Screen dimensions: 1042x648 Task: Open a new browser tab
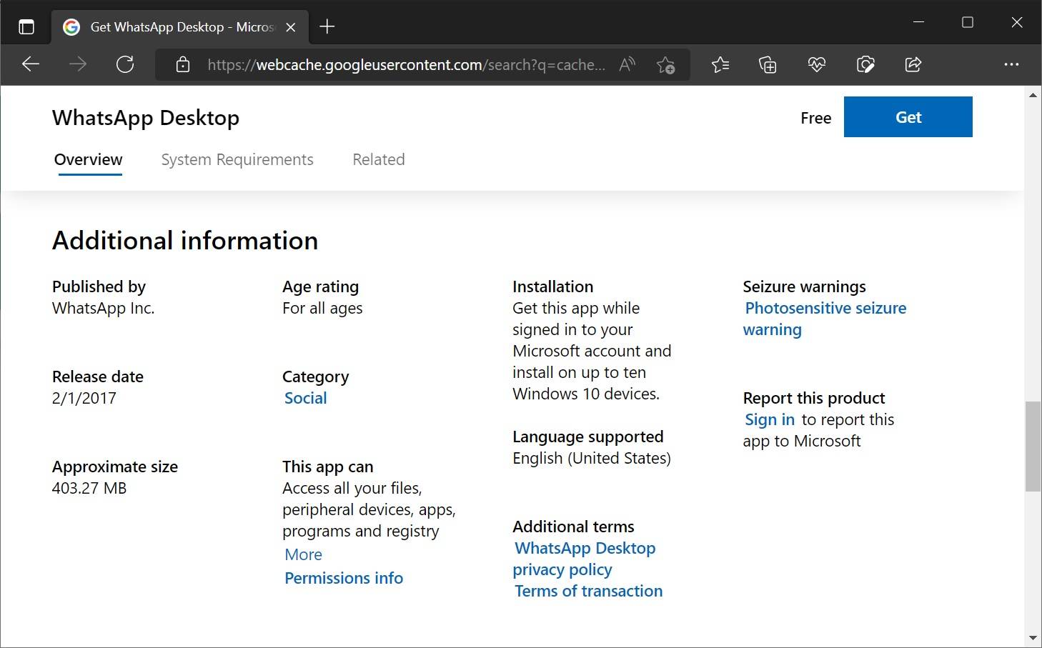[327, 26]
